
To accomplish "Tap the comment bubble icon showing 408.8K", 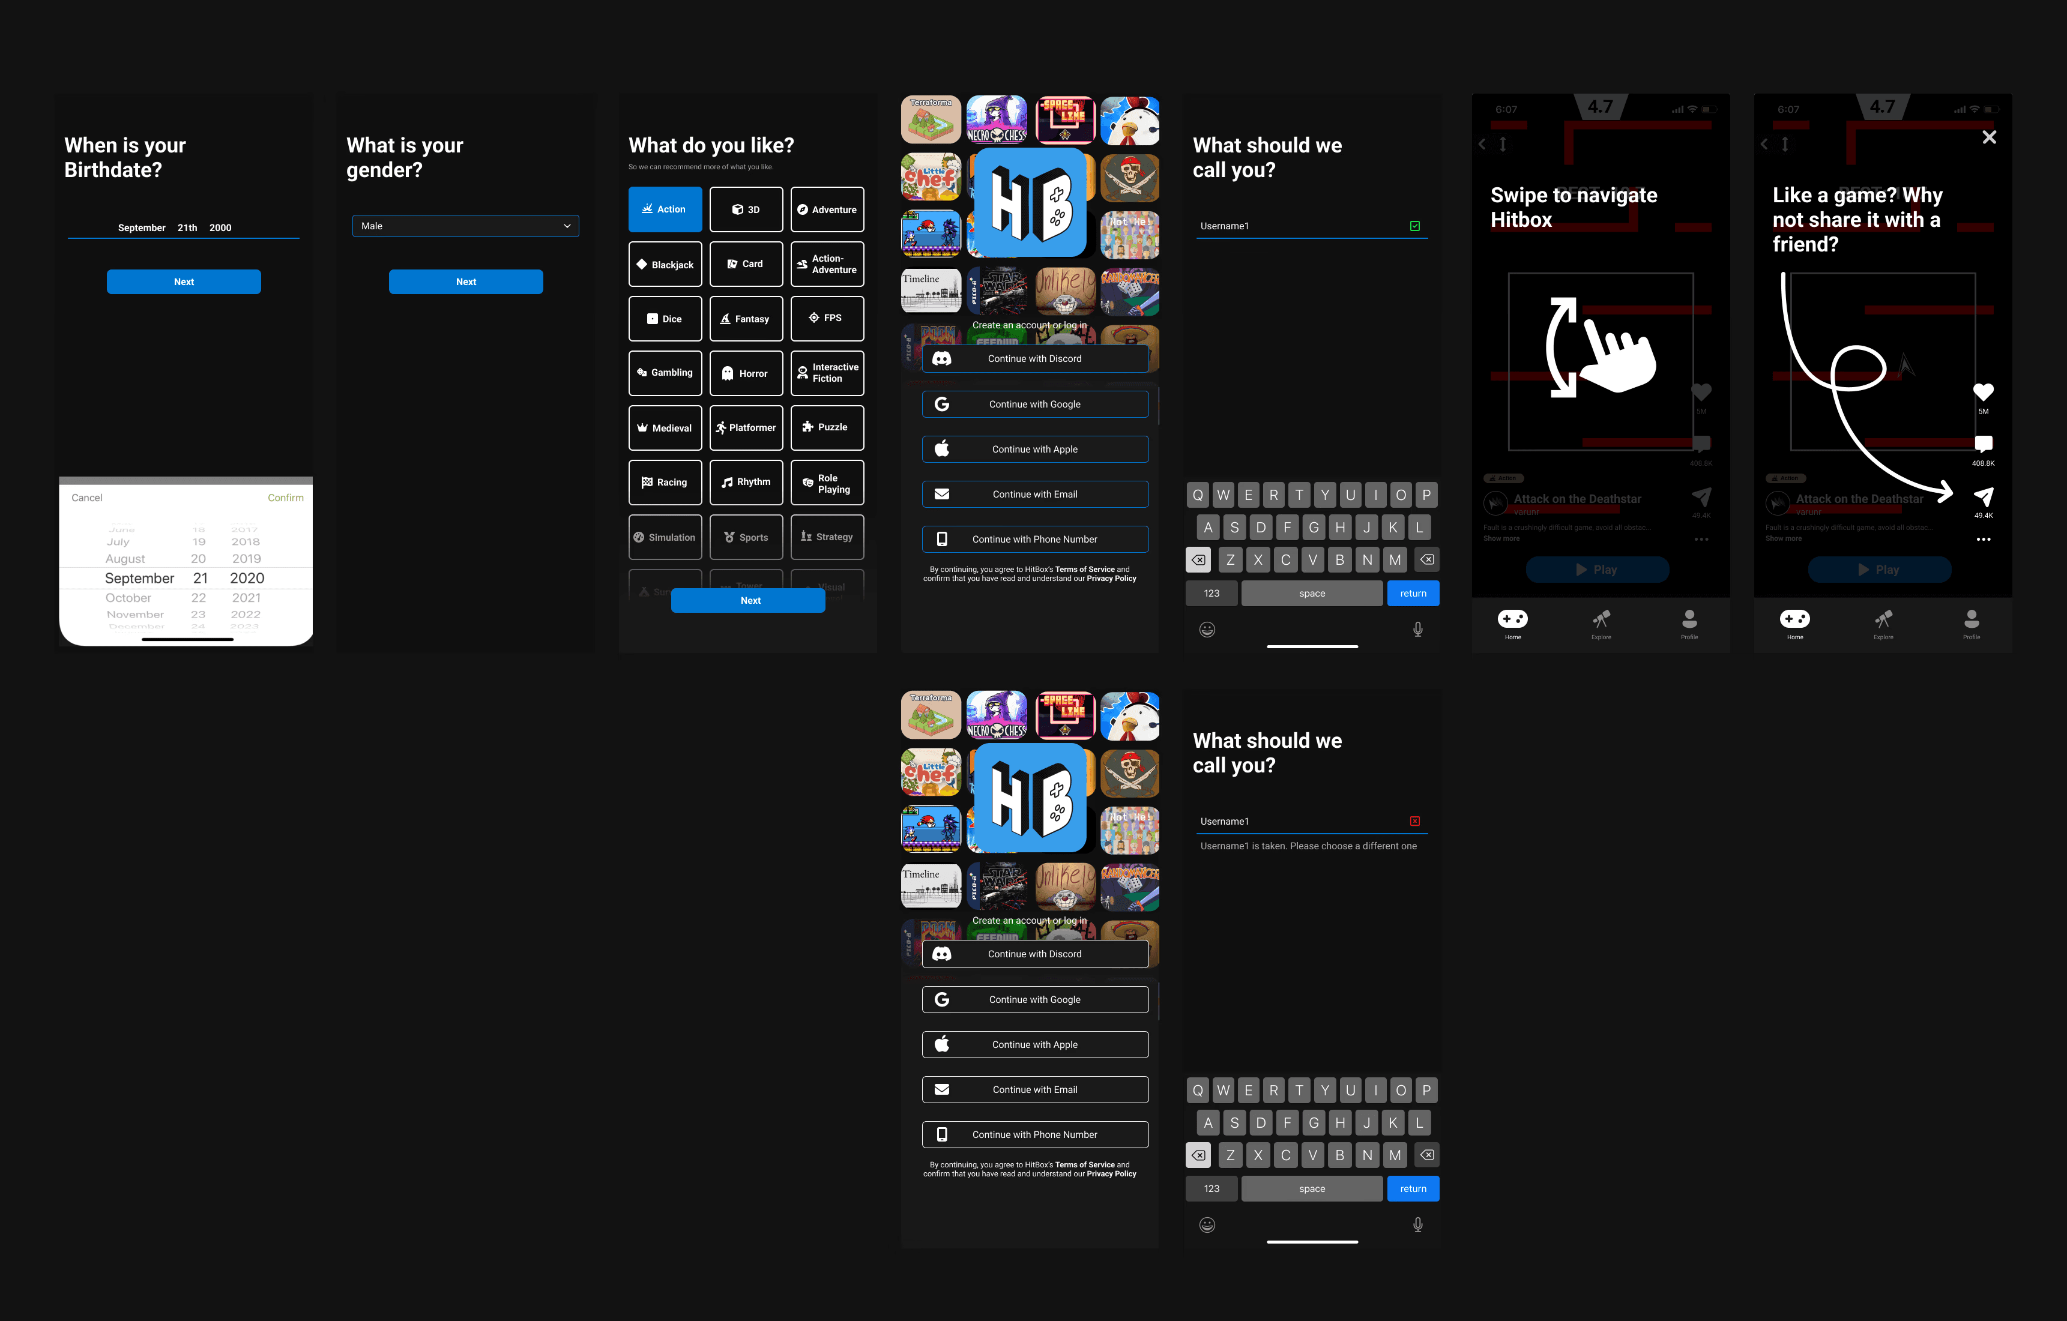I will coord(1983,444).
